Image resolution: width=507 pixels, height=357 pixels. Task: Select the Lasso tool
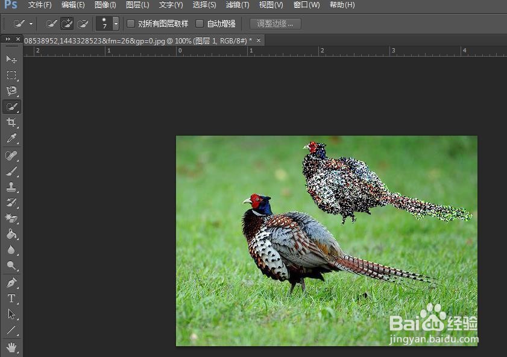pyautogui.click(x=11, y=91)
